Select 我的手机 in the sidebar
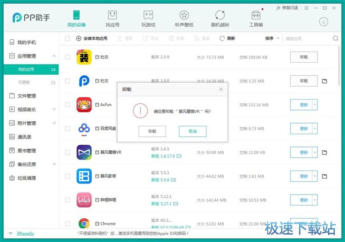 click(x=31, y=42)
